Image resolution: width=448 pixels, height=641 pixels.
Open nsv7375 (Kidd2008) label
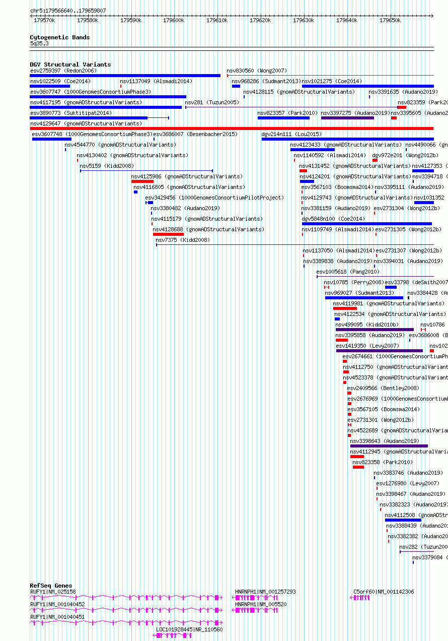click(183, 240)
